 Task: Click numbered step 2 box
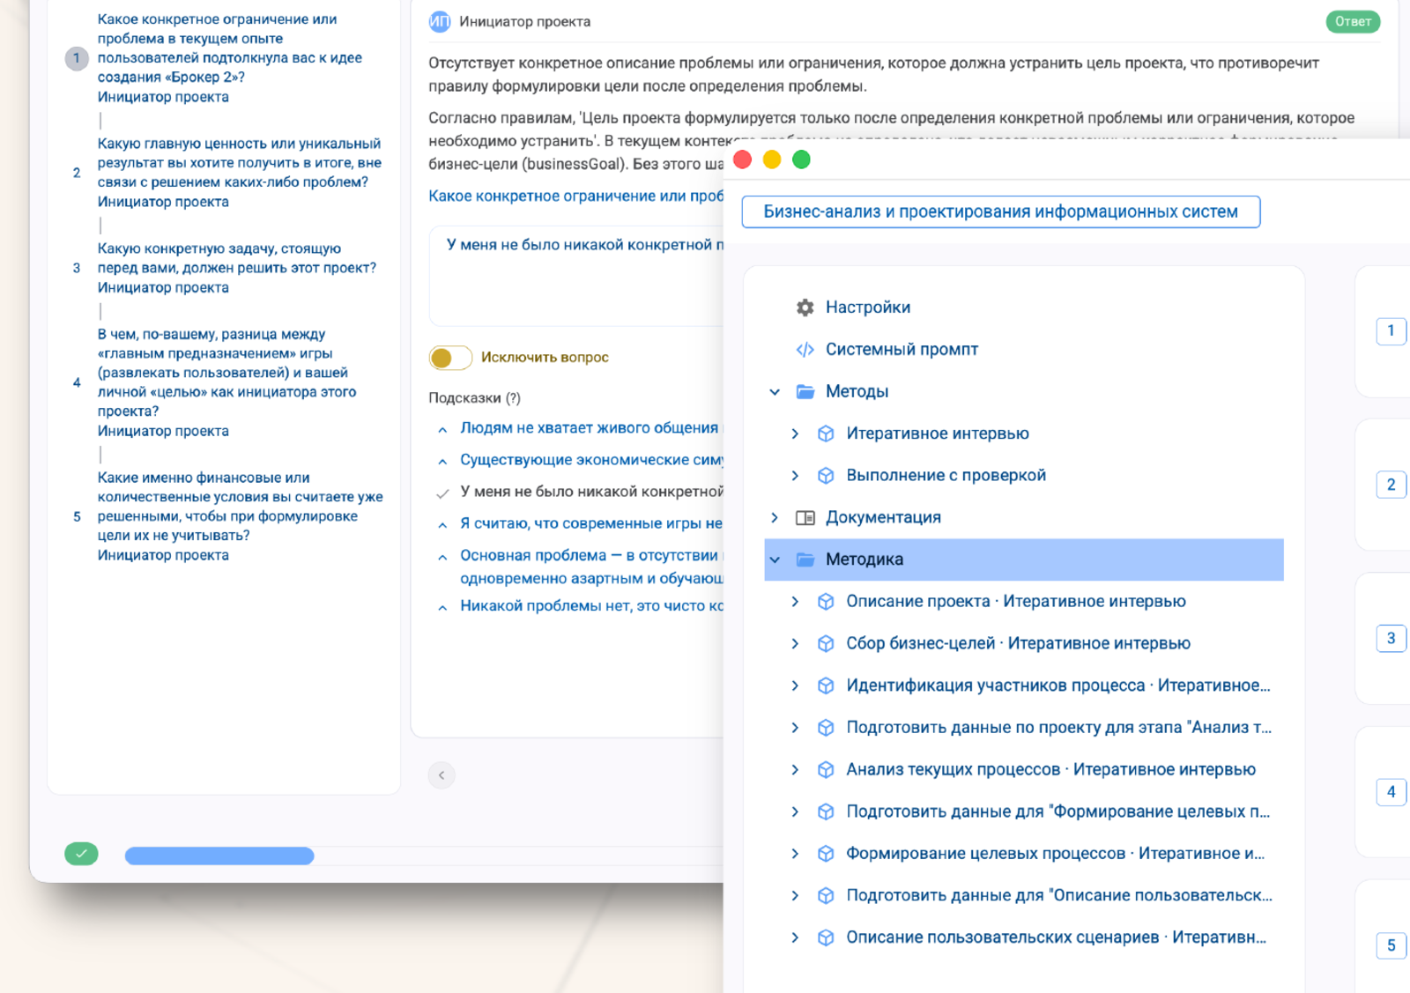coord(1391,485)
